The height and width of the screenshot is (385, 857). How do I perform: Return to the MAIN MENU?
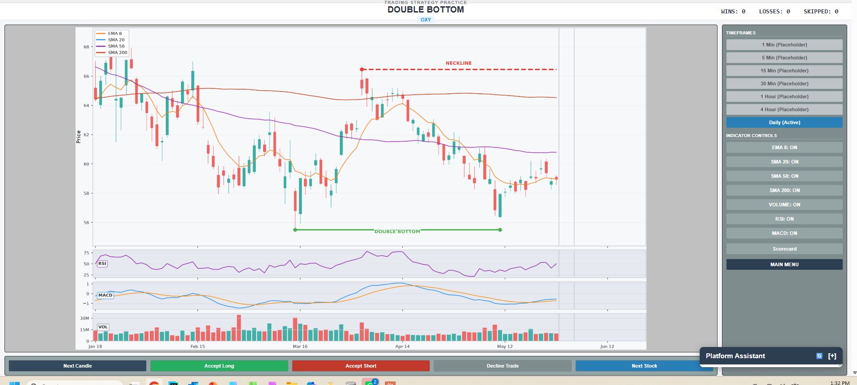tap(784, 264)
